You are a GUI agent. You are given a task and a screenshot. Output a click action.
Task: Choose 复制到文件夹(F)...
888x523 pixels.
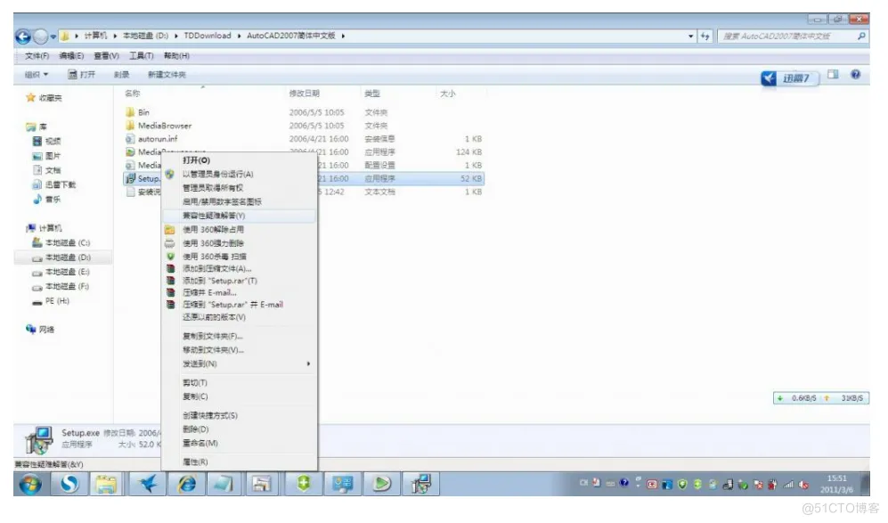point(212,336)
